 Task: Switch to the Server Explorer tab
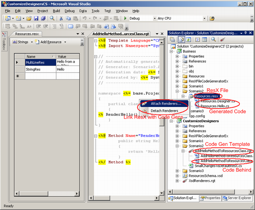(237, 198)
